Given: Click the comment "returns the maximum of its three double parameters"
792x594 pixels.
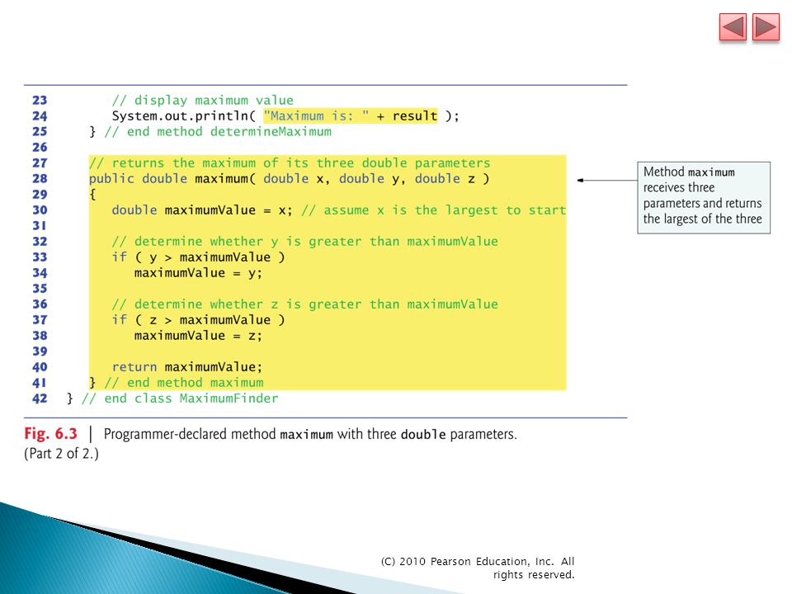Looking at the screenshot, I should (290, 163).
